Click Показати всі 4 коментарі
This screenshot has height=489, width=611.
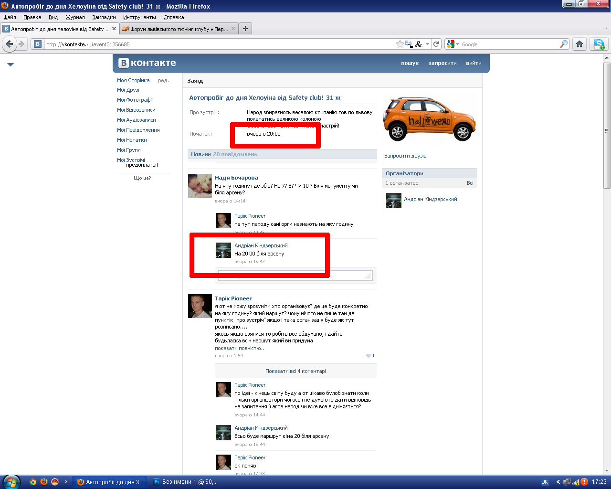point(295,371)
